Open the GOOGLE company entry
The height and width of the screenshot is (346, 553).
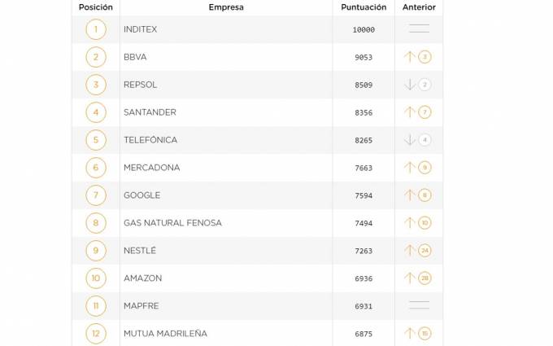tap(142, 195)
